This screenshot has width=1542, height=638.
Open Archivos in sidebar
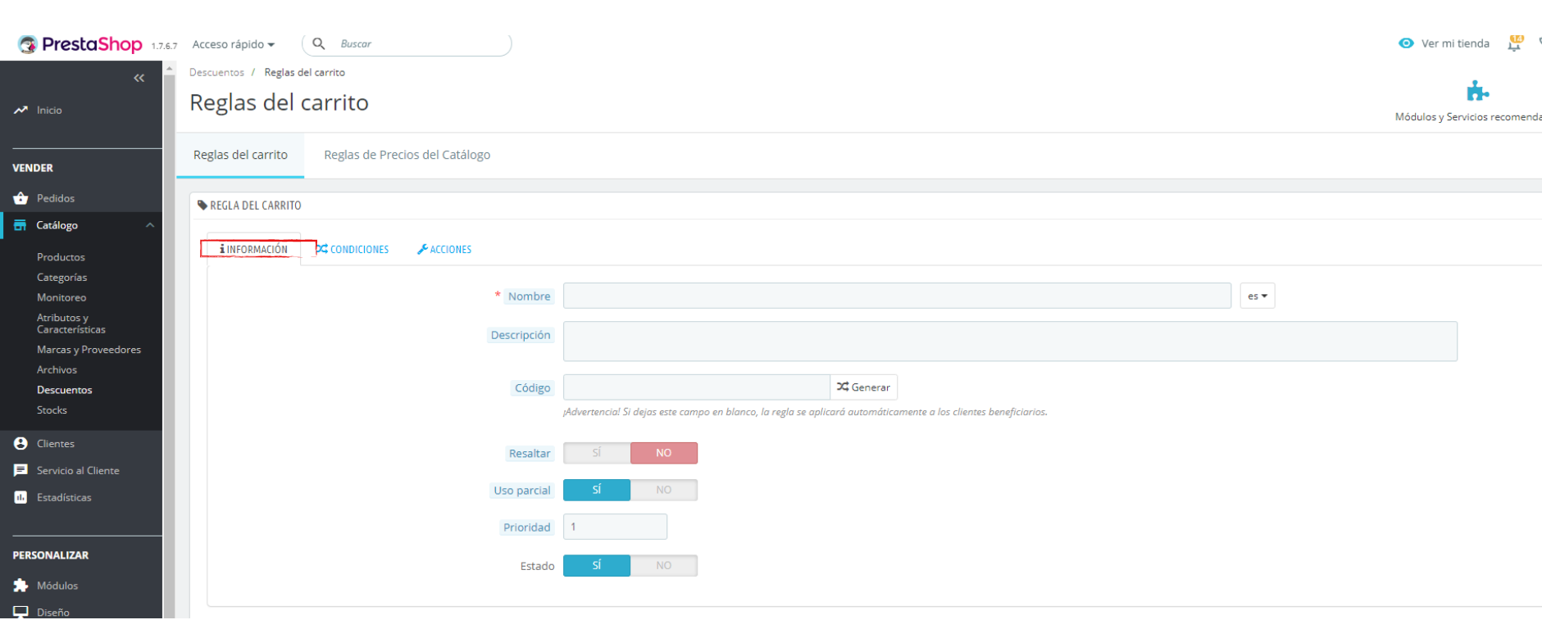(x=57, y=370)
